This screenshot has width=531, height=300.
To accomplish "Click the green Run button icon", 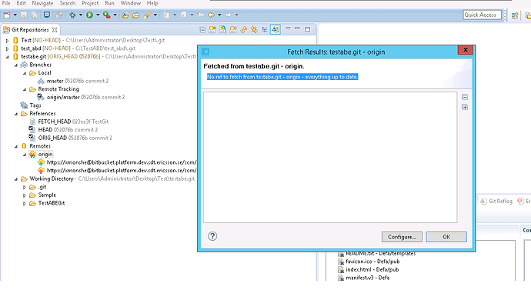I will (x=89, y=15).
